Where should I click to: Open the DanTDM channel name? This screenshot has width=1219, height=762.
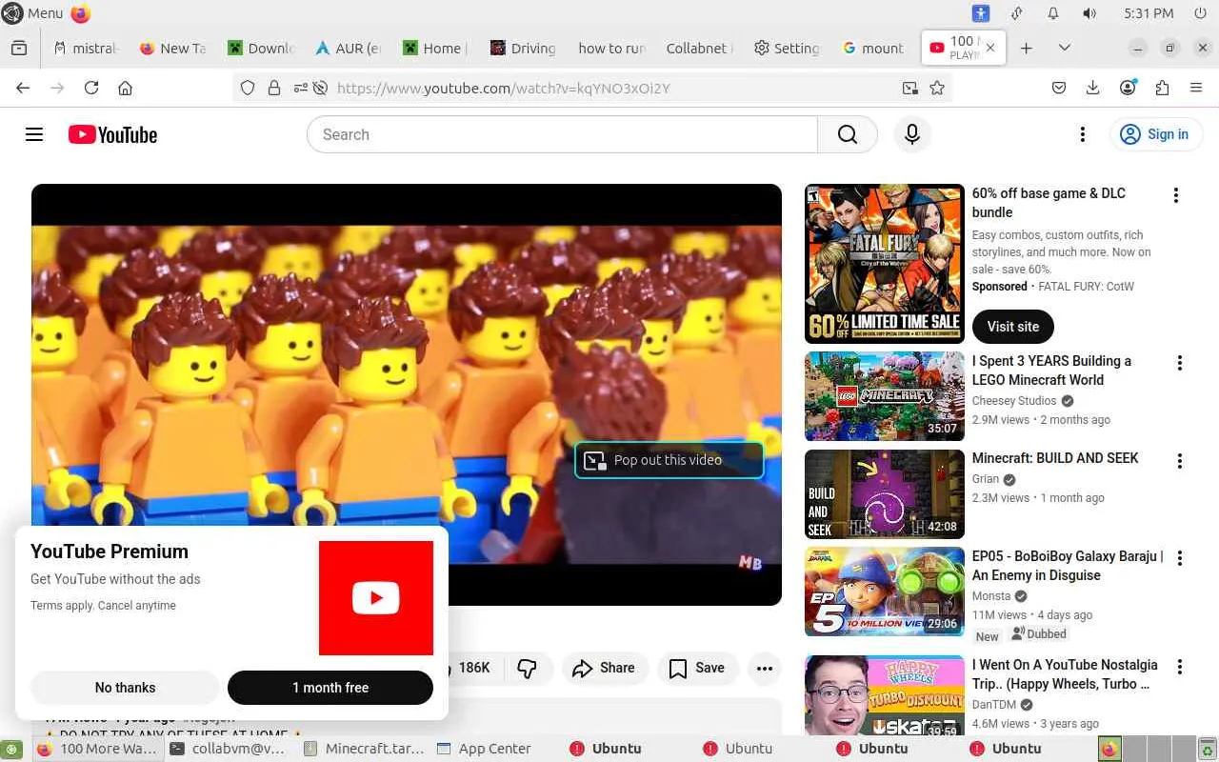pos(995,705)
